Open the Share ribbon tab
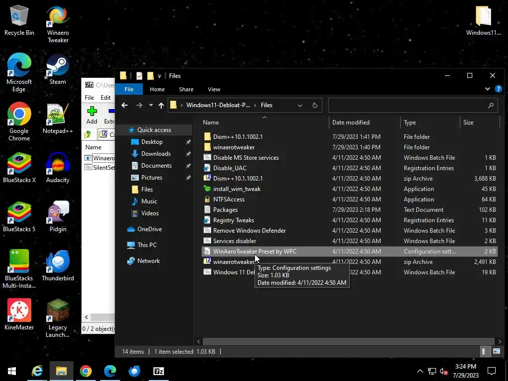This screenshot has height=381, width=508. pyautogui.click(x=187, y=89)
